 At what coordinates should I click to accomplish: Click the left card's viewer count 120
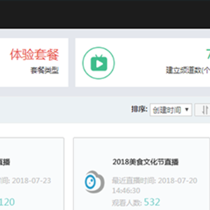[8, 202]
